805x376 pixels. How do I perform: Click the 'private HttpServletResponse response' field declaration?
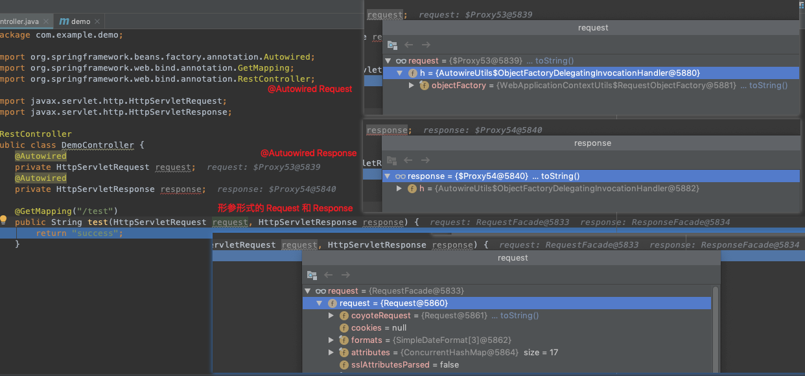(x=109, y=189)
